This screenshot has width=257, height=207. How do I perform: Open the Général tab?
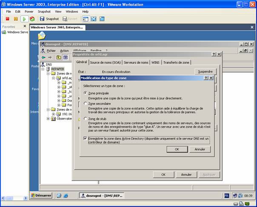(81, 62)
